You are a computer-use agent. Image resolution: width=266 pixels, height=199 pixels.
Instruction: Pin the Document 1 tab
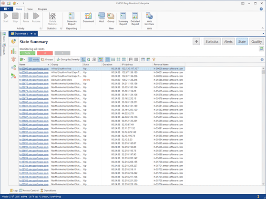31,34
